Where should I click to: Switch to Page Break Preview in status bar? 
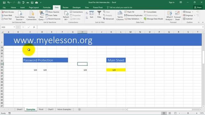pyautogui.click(x=175, y=113)
